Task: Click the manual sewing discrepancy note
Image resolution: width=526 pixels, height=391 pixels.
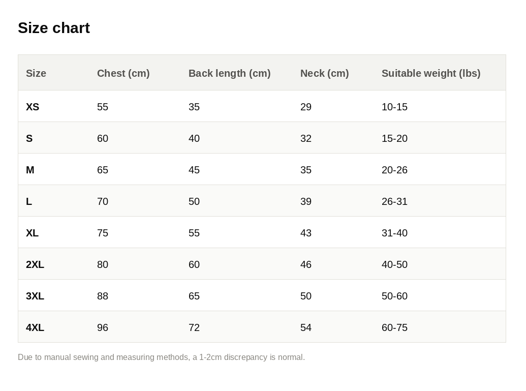Action: coord(161,357)
